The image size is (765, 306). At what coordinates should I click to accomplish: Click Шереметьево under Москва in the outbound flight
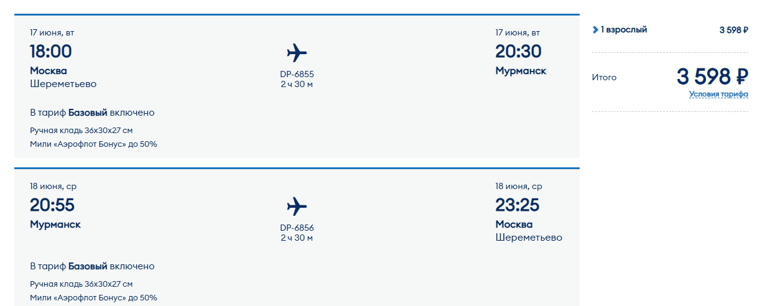(63, 84)
